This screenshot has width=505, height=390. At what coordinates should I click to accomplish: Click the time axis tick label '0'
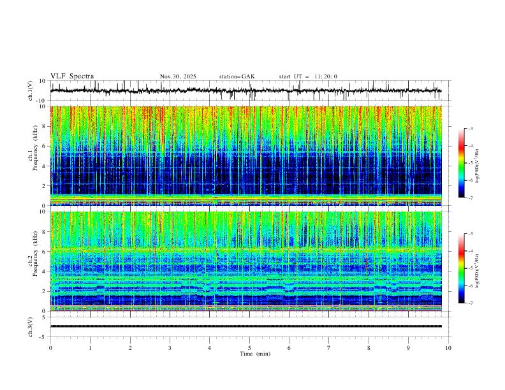point(50,348)
